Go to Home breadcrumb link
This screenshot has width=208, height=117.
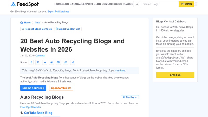[27, 23]
